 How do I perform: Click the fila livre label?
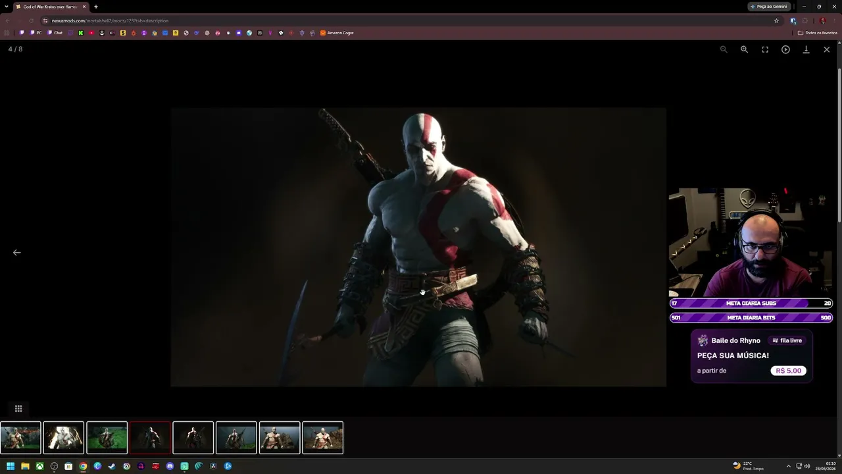coord(787,340)
